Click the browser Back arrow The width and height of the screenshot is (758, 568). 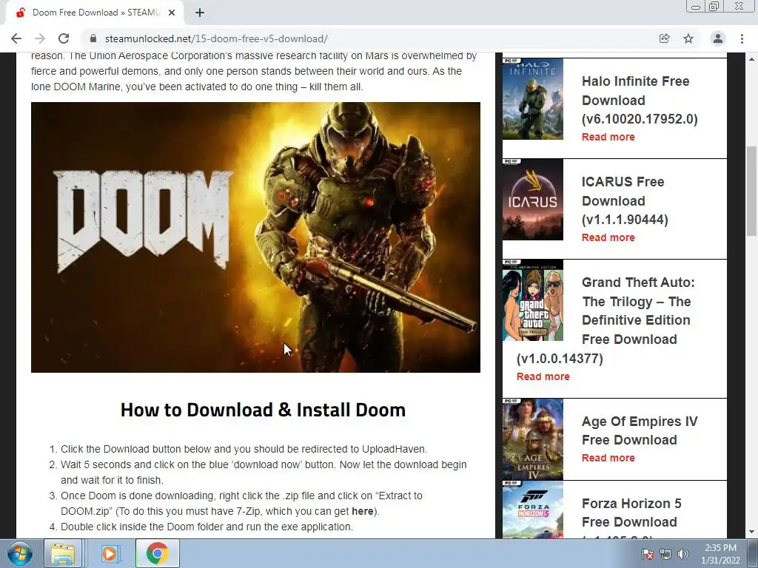[16, 38]
